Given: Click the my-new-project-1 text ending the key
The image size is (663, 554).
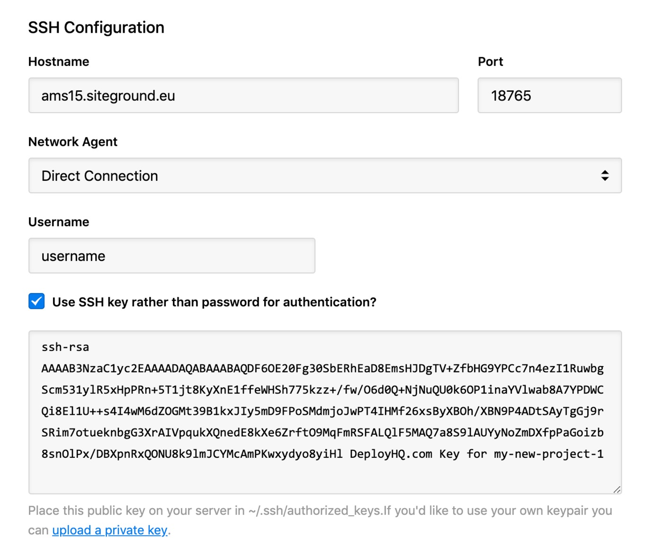Looking at the screenshot, I should coord(548,454).
